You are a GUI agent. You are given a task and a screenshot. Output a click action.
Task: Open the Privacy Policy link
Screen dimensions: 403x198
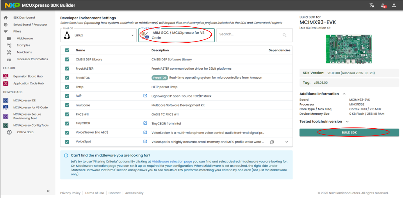70,193
